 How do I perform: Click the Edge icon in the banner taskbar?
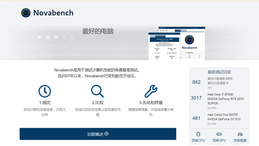pos(64,37)
